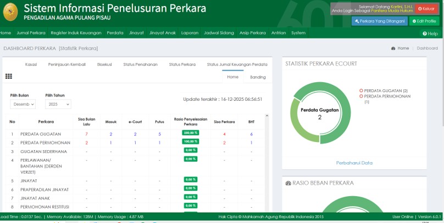Click the GUGATAN SEDERHANA row label
Viewport: 444px width, 223px height.
click(43, 152)
